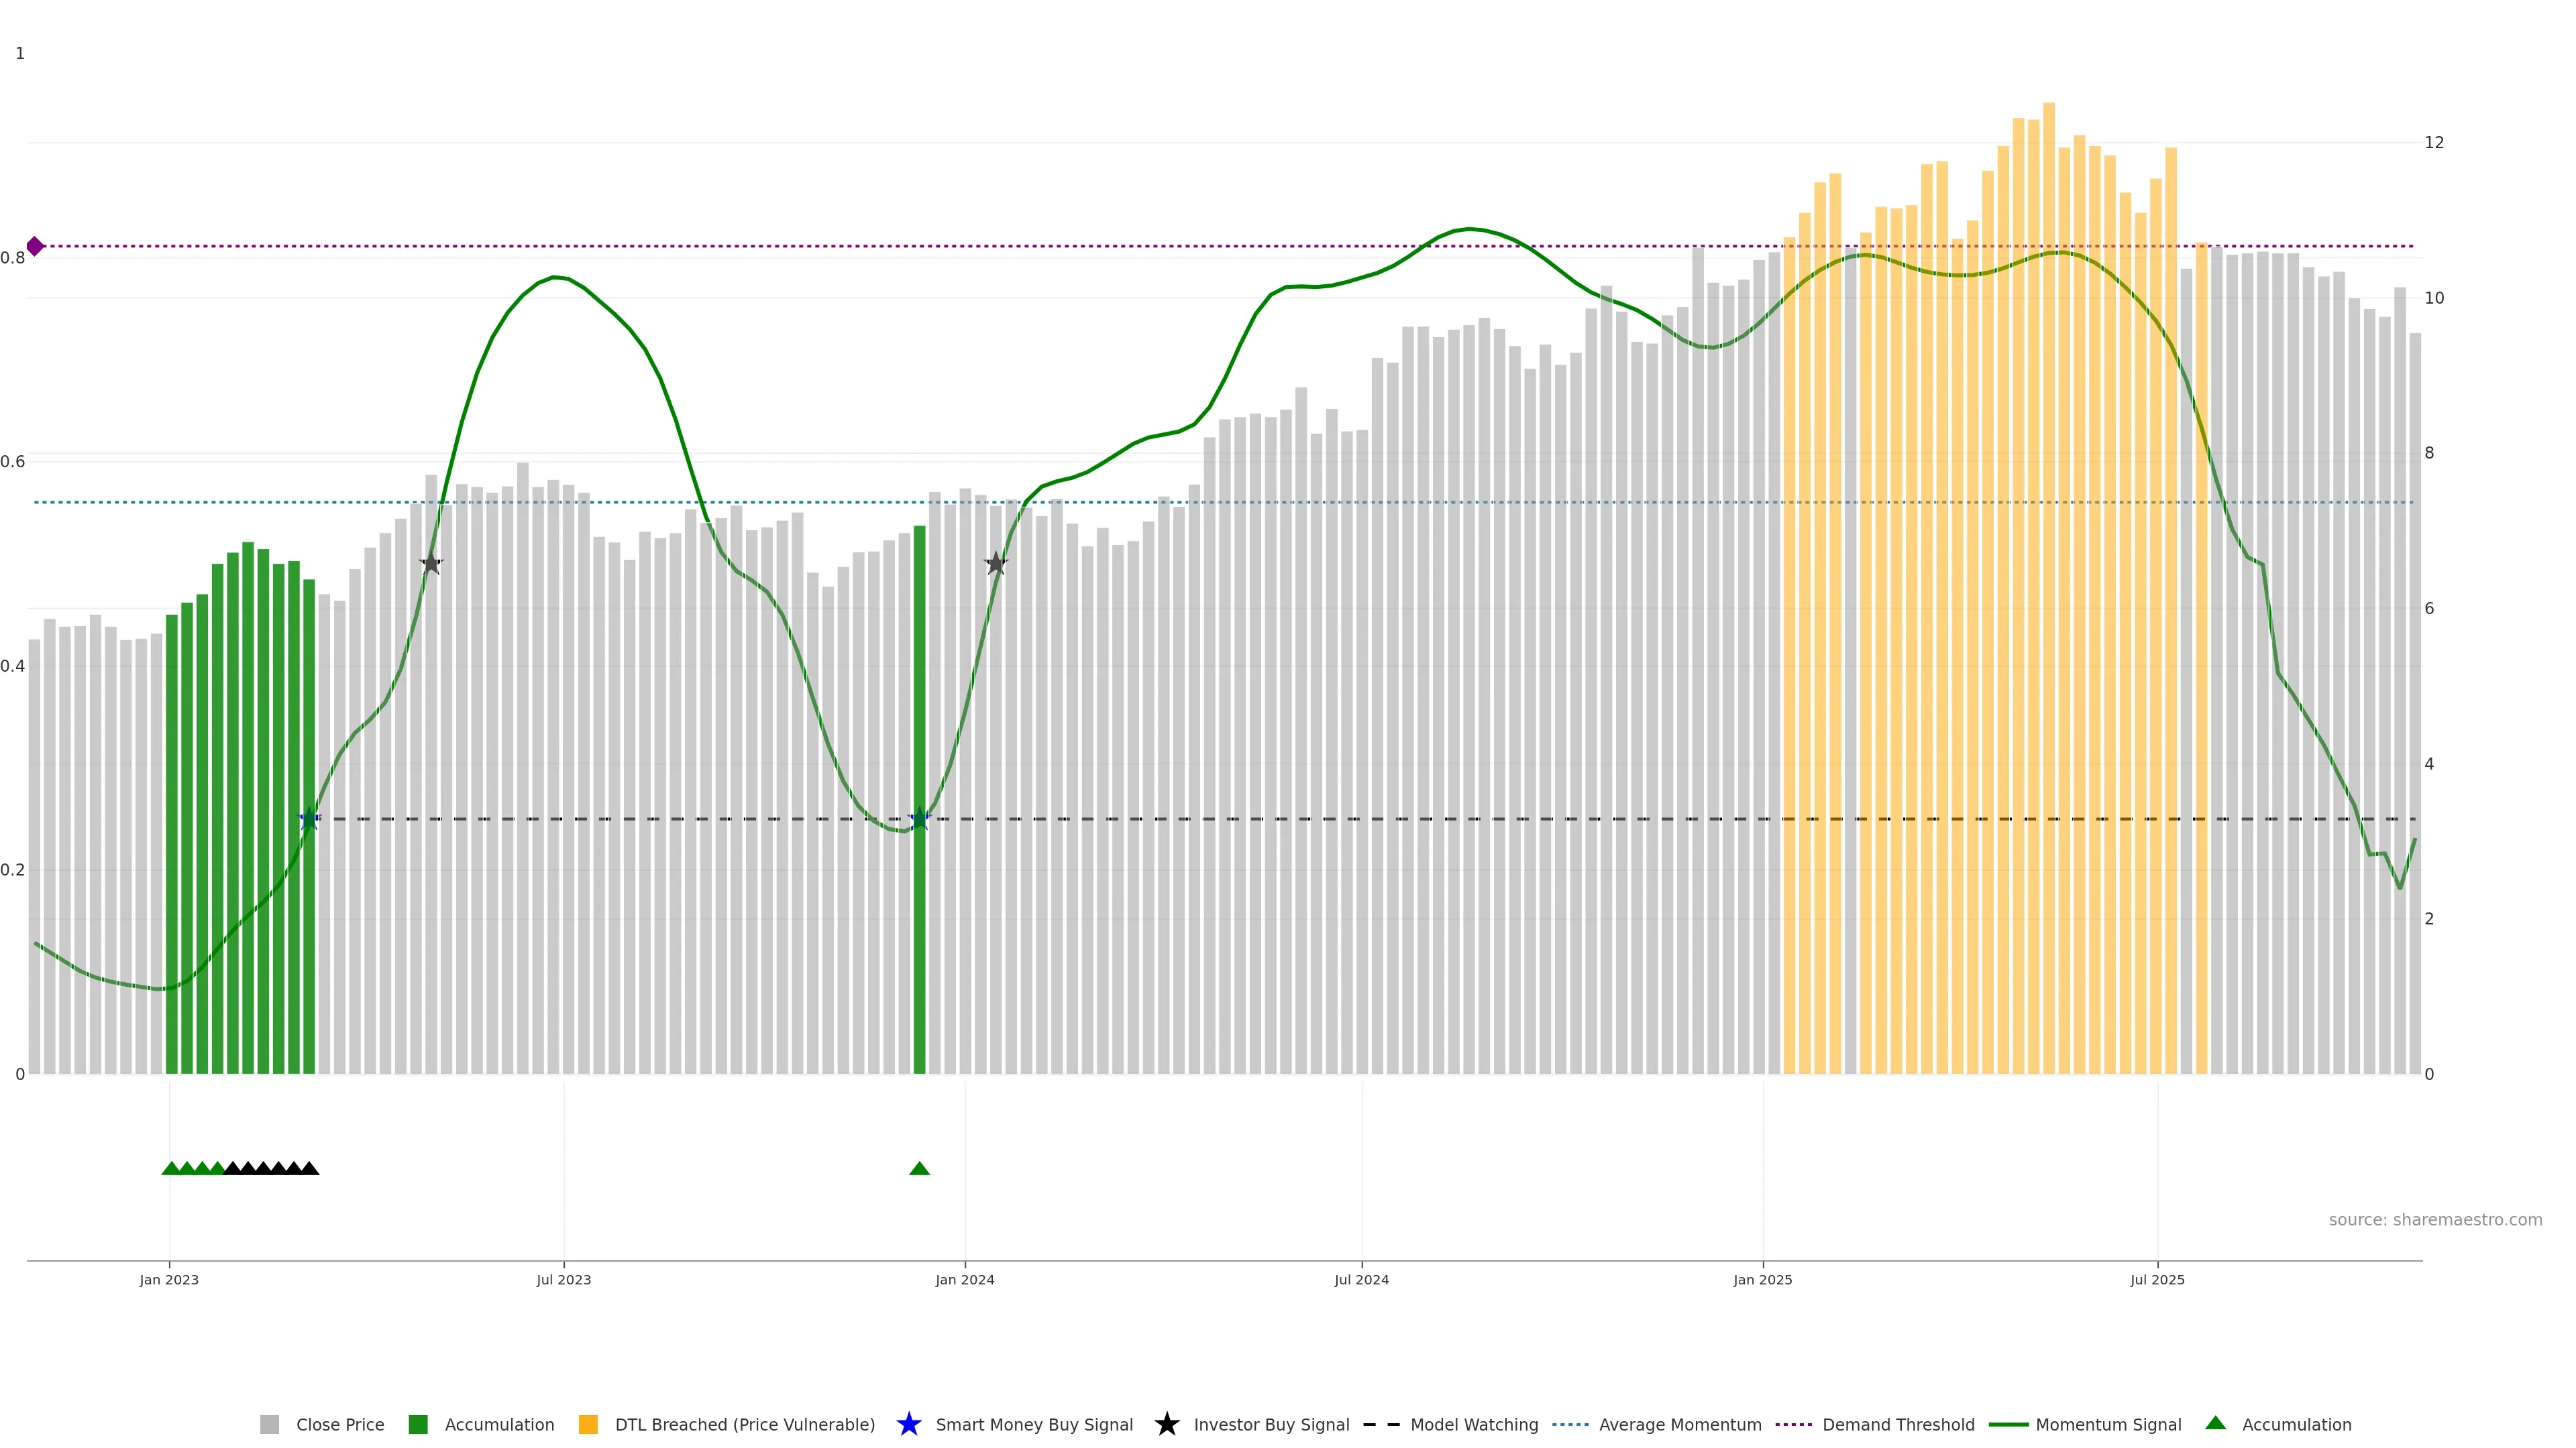Image resolution: width=2576 pixels, height=1448 pixels.
Task: Click the blue Smart Money star legend icon
Action: (908, 1424)
